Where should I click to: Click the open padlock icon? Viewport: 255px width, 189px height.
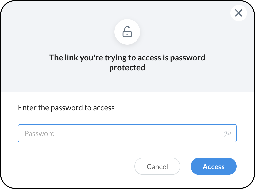pyautogui.click(x=127, y=32)
